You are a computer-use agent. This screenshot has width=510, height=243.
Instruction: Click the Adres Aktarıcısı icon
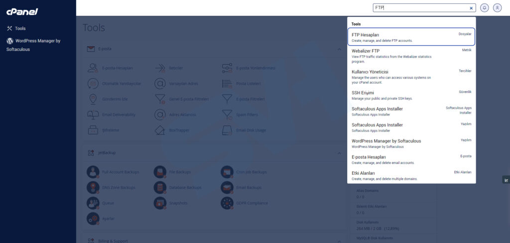tap(160, 115)
